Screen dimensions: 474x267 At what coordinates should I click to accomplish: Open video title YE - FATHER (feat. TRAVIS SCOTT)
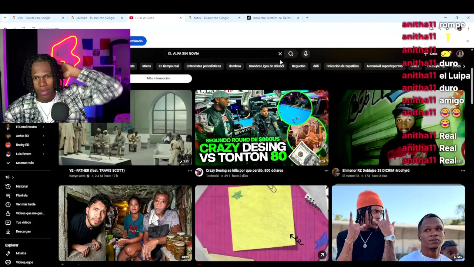[x=97, y=171]
